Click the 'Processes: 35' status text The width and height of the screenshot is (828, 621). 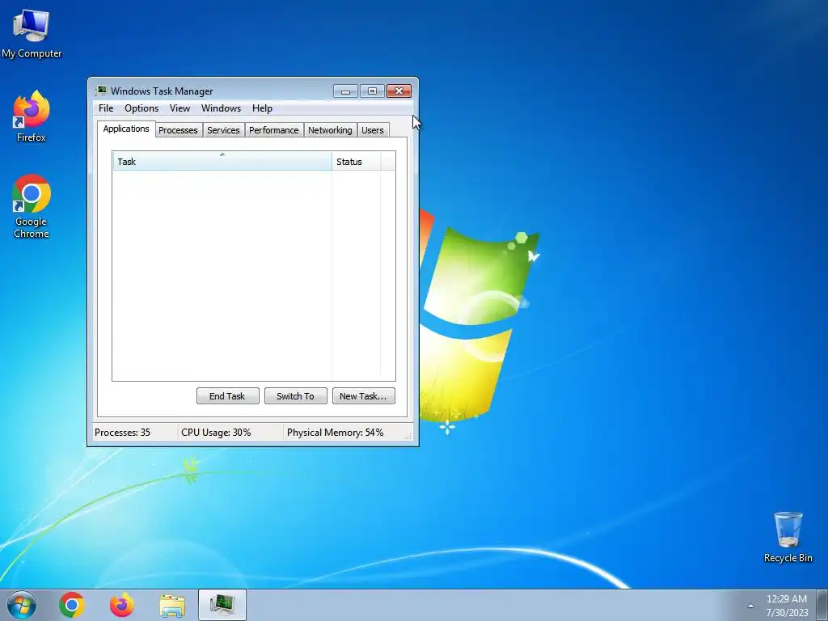(123, 433)
